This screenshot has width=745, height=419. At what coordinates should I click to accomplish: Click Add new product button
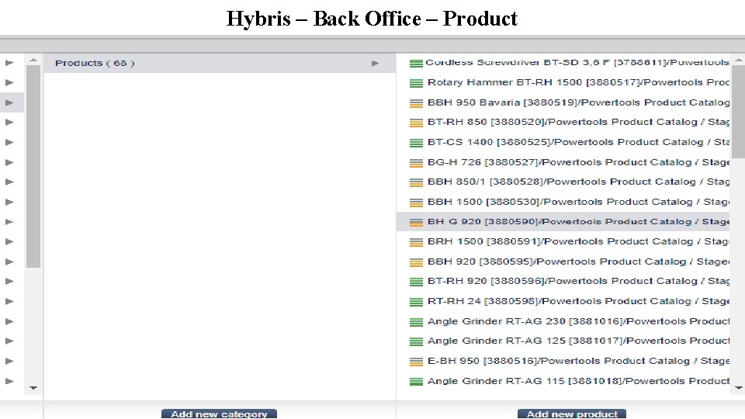[x=572, y=414]
